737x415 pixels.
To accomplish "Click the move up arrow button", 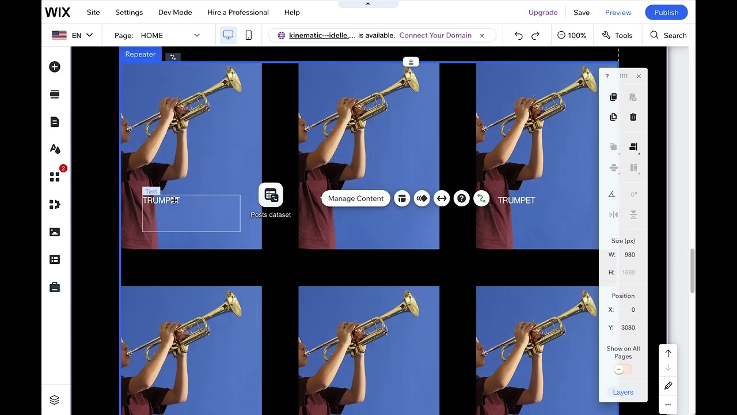I will click(x=668, y=353).
